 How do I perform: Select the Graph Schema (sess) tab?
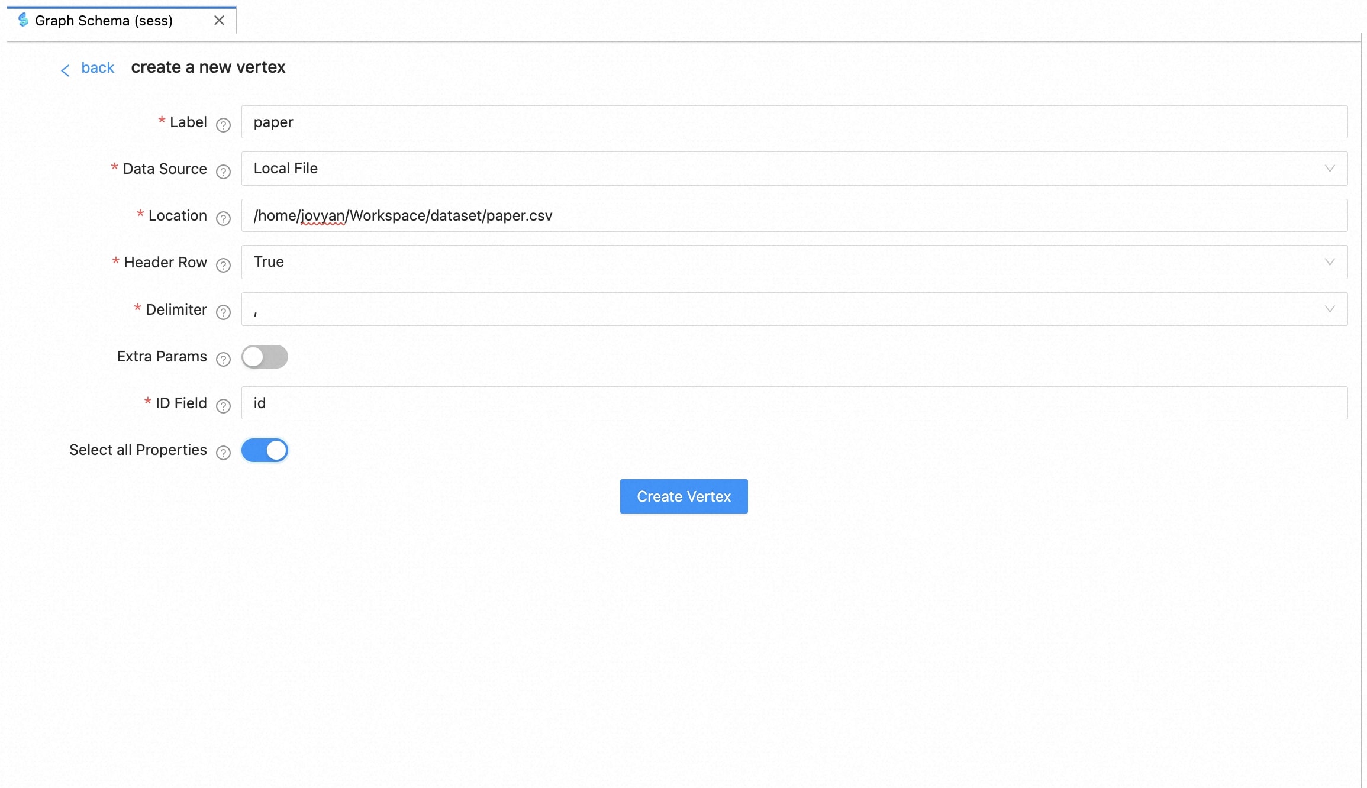104,21
